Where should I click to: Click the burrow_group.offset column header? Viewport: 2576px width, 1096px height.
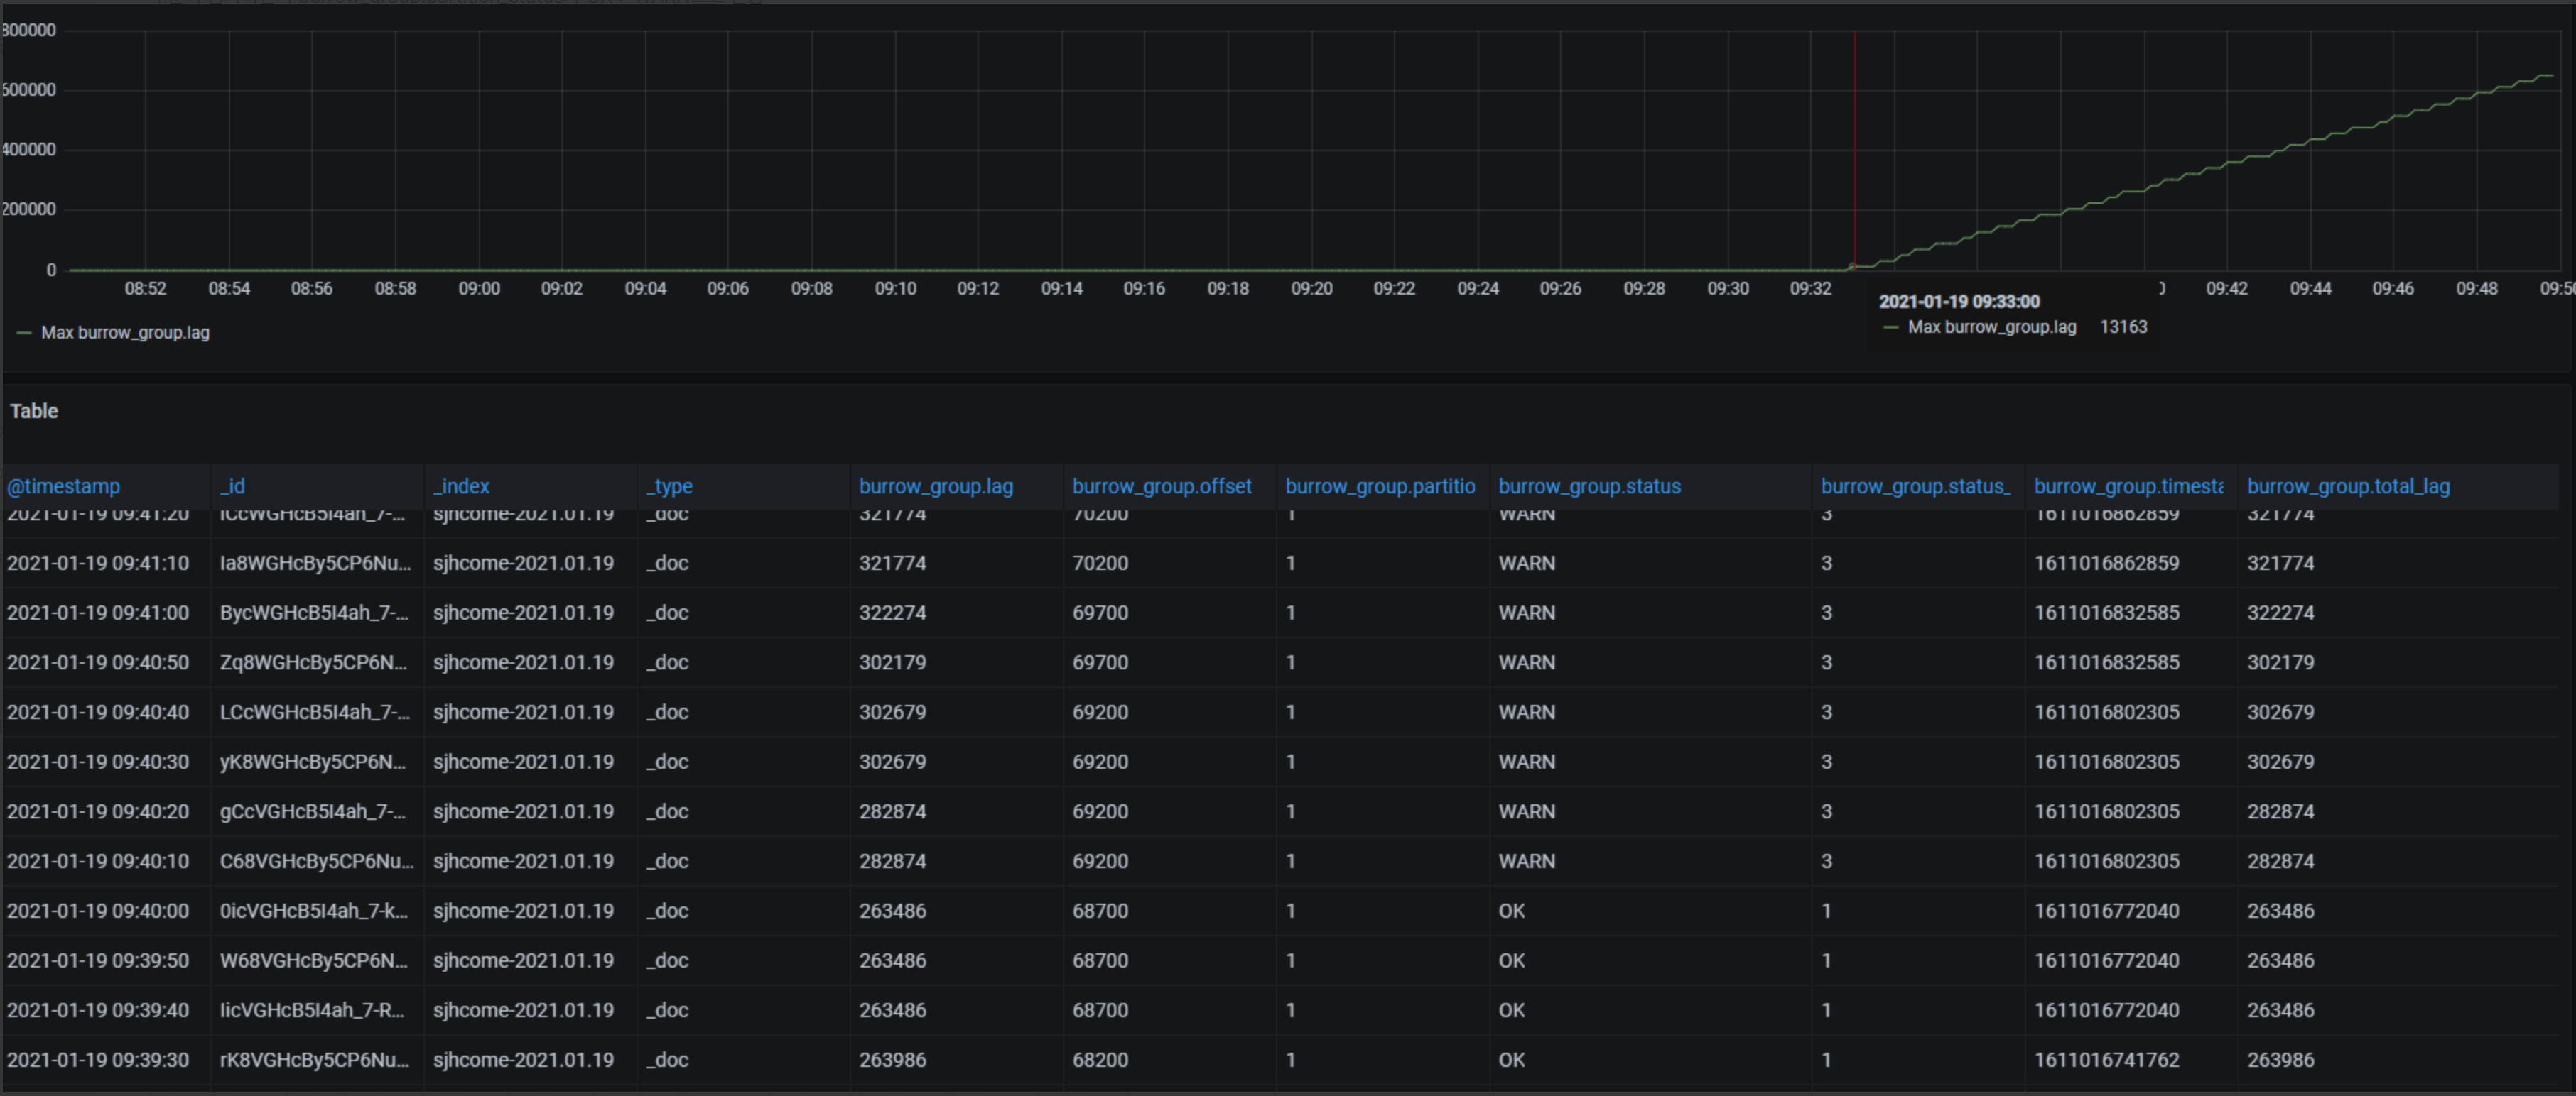(x=1161, y=486)
